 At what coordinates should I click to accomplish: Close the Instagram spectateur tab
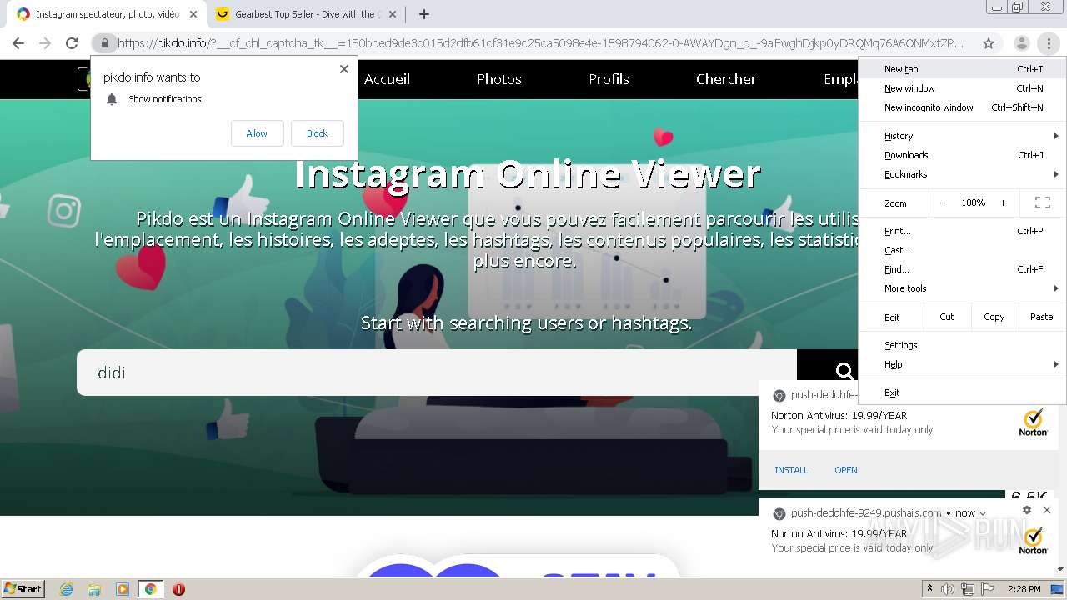coord(193,14)
